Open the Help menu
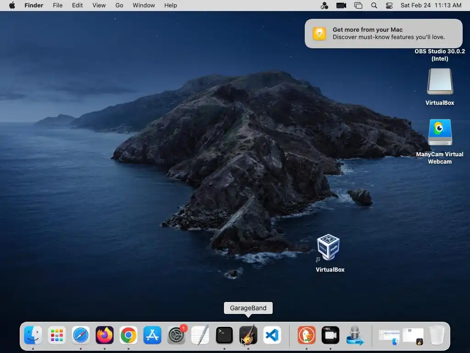 (171, 6)
